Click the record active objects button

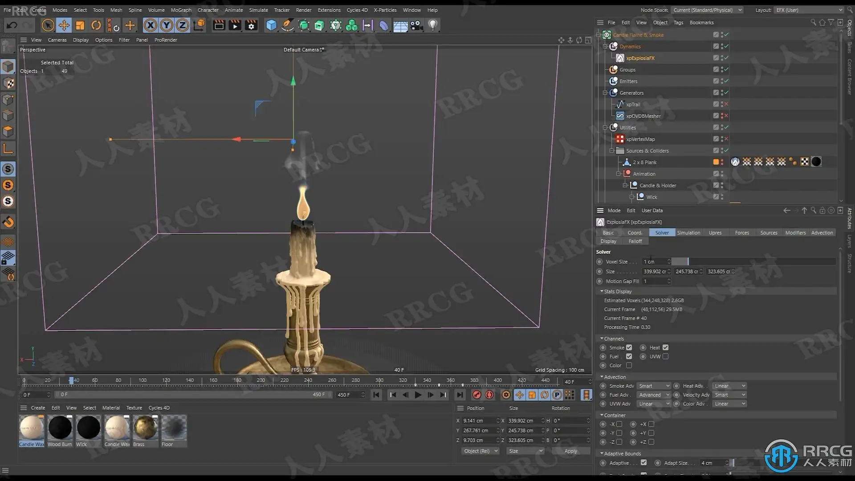(x=476, y=395)
